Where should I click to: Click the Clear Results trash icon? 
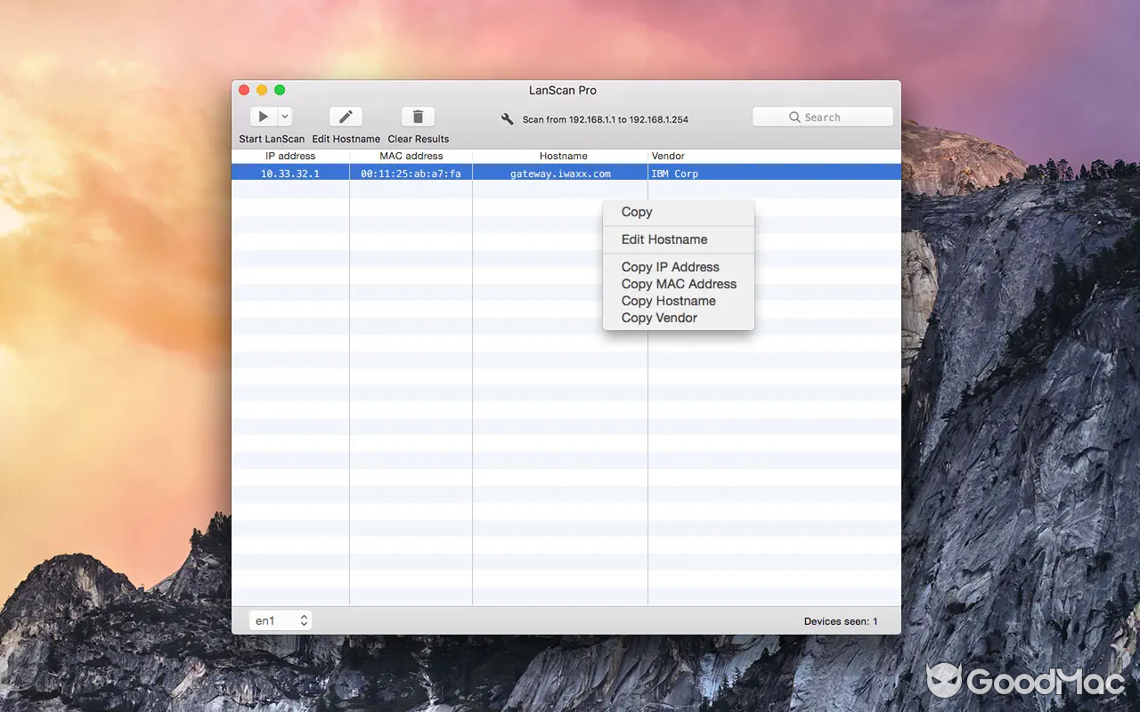[418, 116]
